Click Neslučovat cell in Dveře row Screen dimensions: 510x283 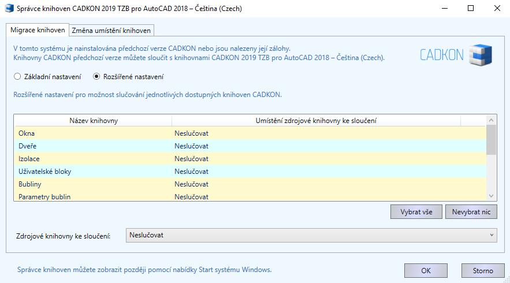(191, 146)
